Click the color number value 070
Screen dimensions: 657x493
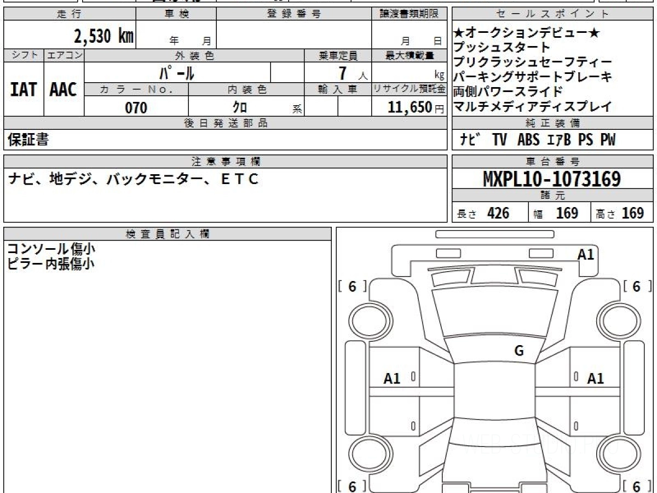pyautogui.click(x=136, y=108)
